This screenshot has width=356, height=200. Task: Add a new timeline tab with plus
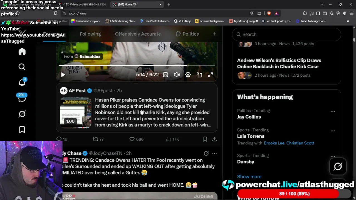[214, 34]
